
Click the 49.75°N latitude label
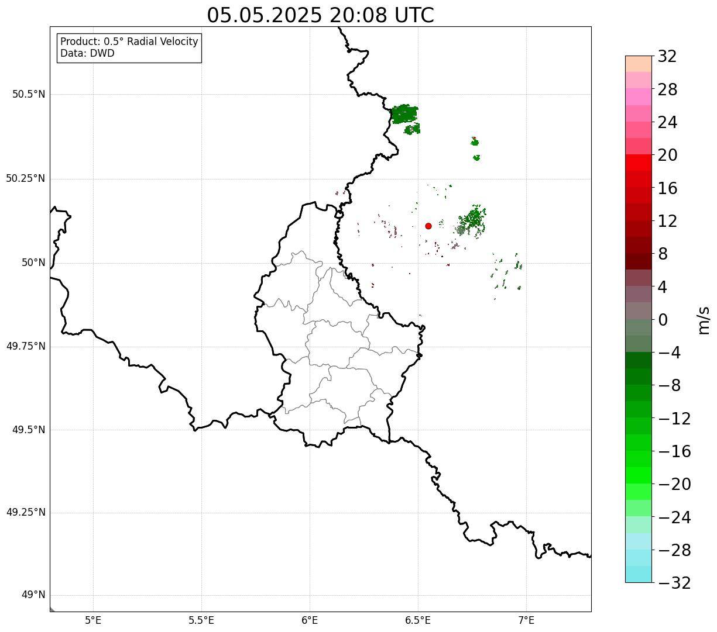25,346
